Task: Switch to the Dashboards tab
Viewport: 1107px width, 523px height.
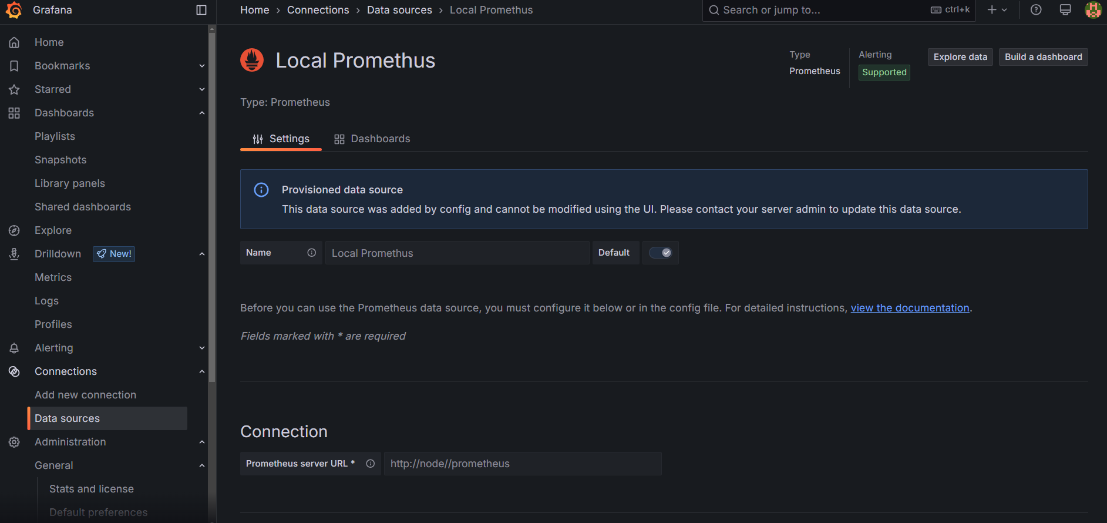Action: (x=372, y=139)
